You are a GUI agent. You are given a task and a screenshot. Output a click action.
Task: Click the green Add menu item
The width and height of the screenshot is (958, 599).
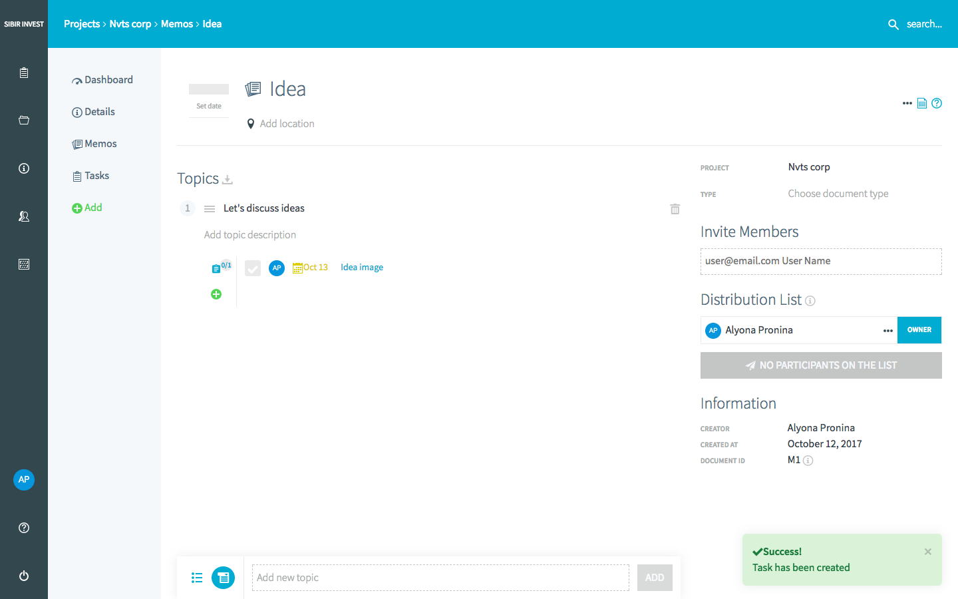pos(87,208)
